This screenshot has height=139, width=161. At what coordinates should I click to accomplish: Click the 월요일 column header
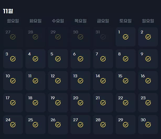pos(13,21)
